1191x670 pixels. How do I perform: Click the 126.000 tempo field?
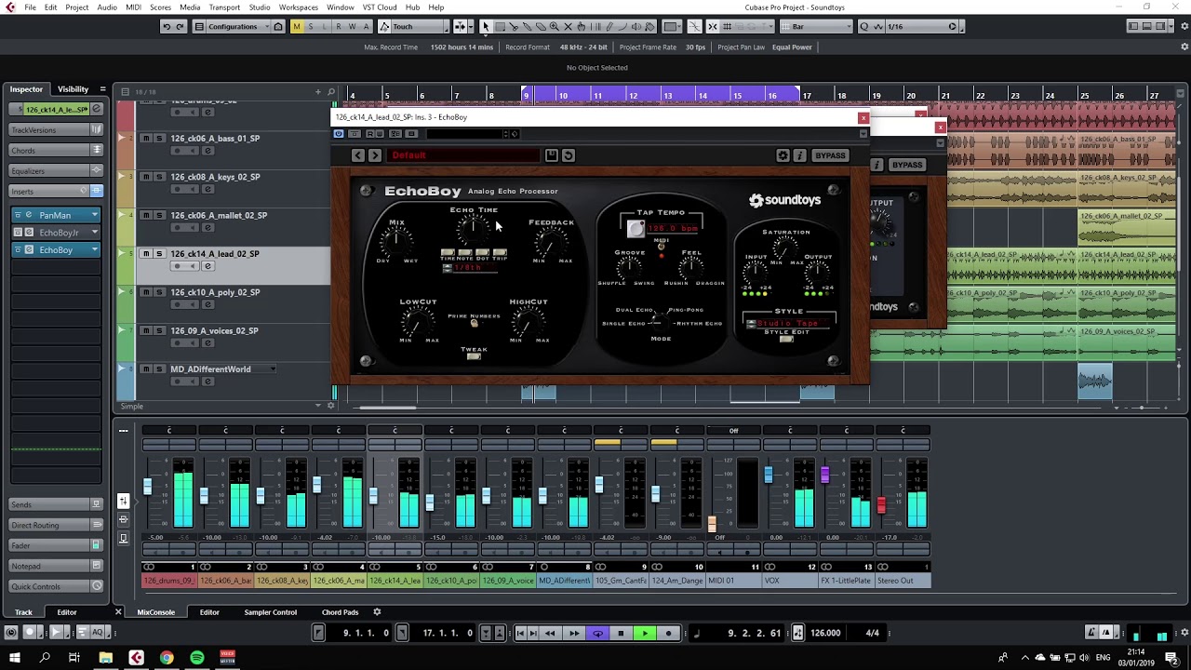(x=825, y=633)
